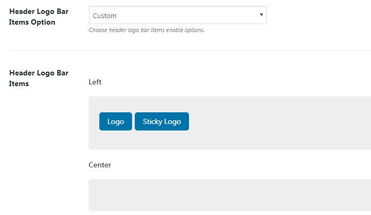Click the 'Custom' text in the select box

(x=105, y=16)
